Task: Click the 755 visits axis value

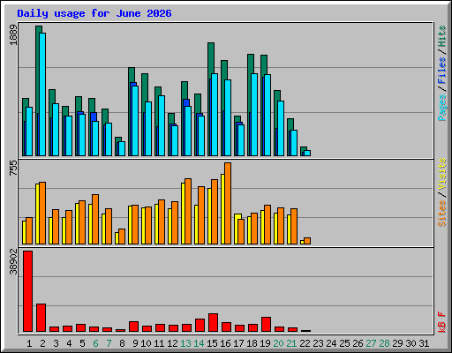Action: pyautogui.click(x=13, y=168)
